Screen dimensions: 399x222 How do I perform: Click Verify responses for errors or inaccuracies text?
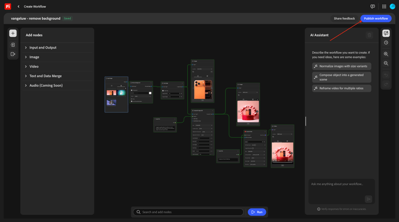pyautogui.click(x=344, y=209)
